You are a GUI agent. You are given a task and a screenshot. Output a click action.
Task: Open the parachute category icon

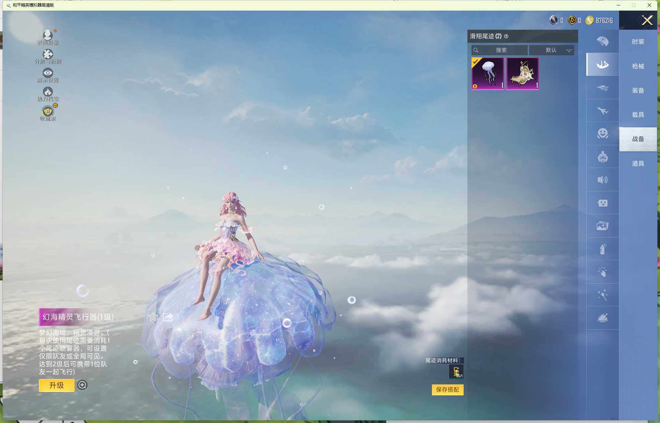click(x=602, y=41)
